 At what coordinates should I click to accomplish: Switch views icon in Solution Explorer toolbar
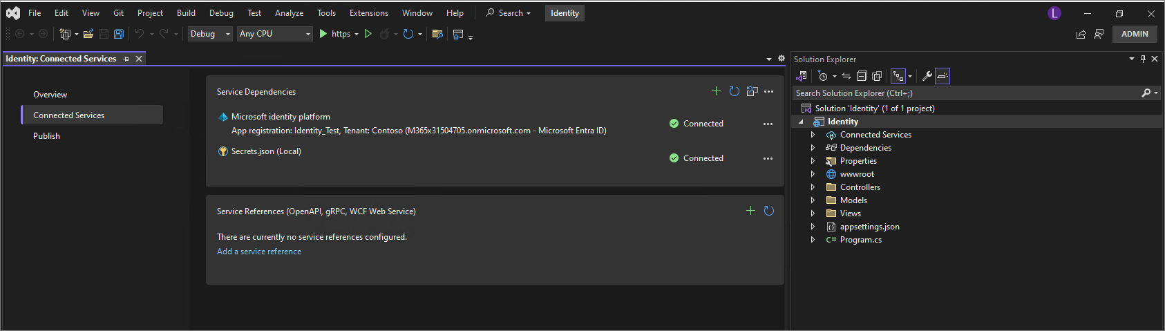802,76
